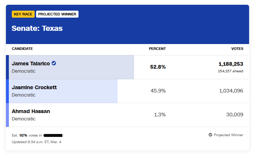Image resolution: width=255 pixels, height=156 pixels.
Task: Click the Updated 8:34 a.m. ET timestamp
Action: (x=36, y=142)
